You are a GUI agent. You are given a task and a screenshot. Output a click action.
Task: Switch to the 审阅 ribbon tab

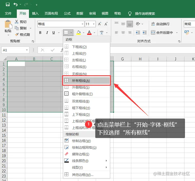(92, 13)
